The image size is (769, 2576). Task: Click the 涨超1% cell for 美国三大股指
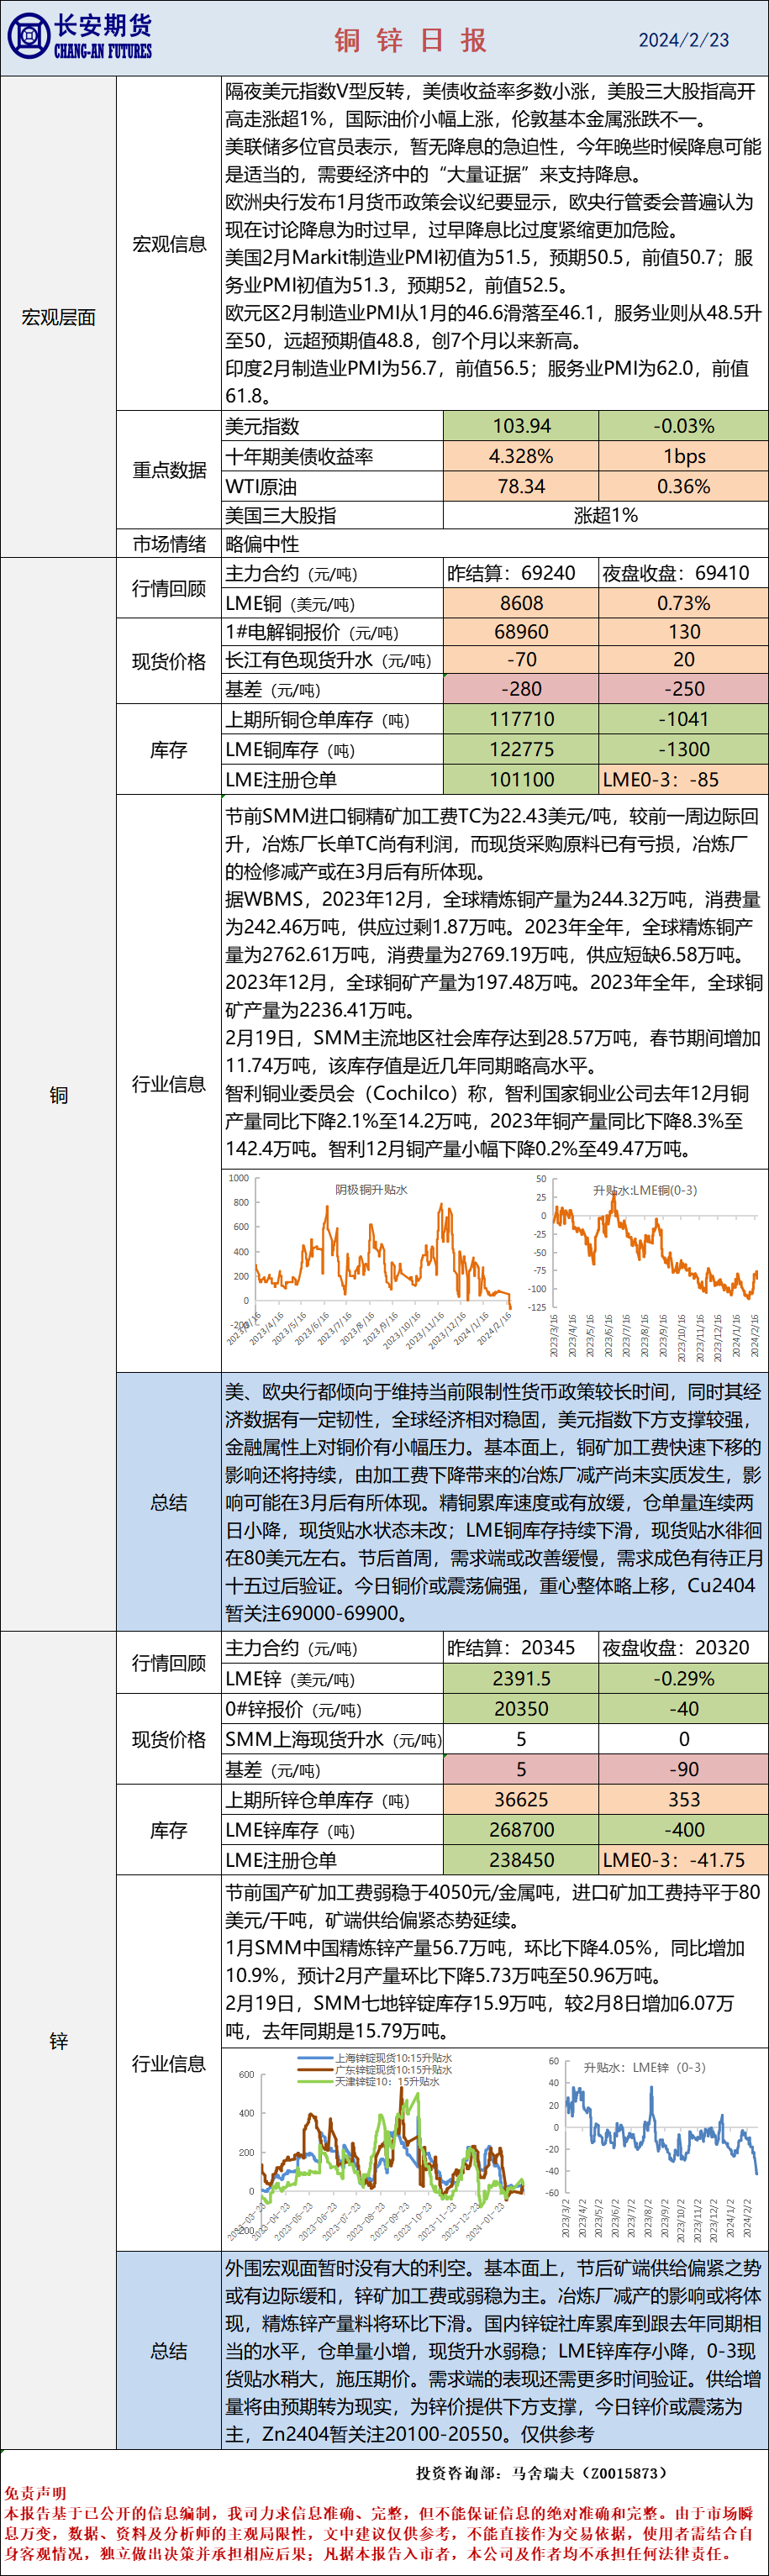point(606,515)
